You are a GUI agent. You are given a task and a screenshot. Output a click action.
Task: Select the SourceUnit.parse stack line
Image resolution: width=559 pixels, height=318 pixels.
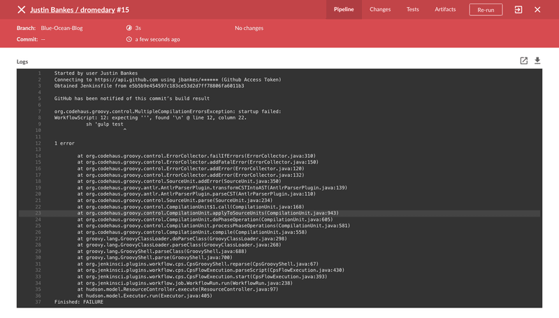tap(175, 201)
